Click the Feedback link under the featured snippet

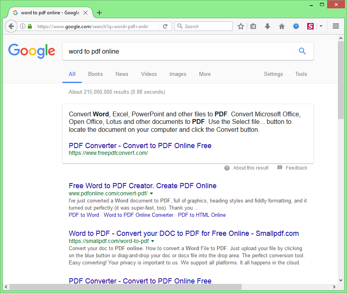click(296, 168)
